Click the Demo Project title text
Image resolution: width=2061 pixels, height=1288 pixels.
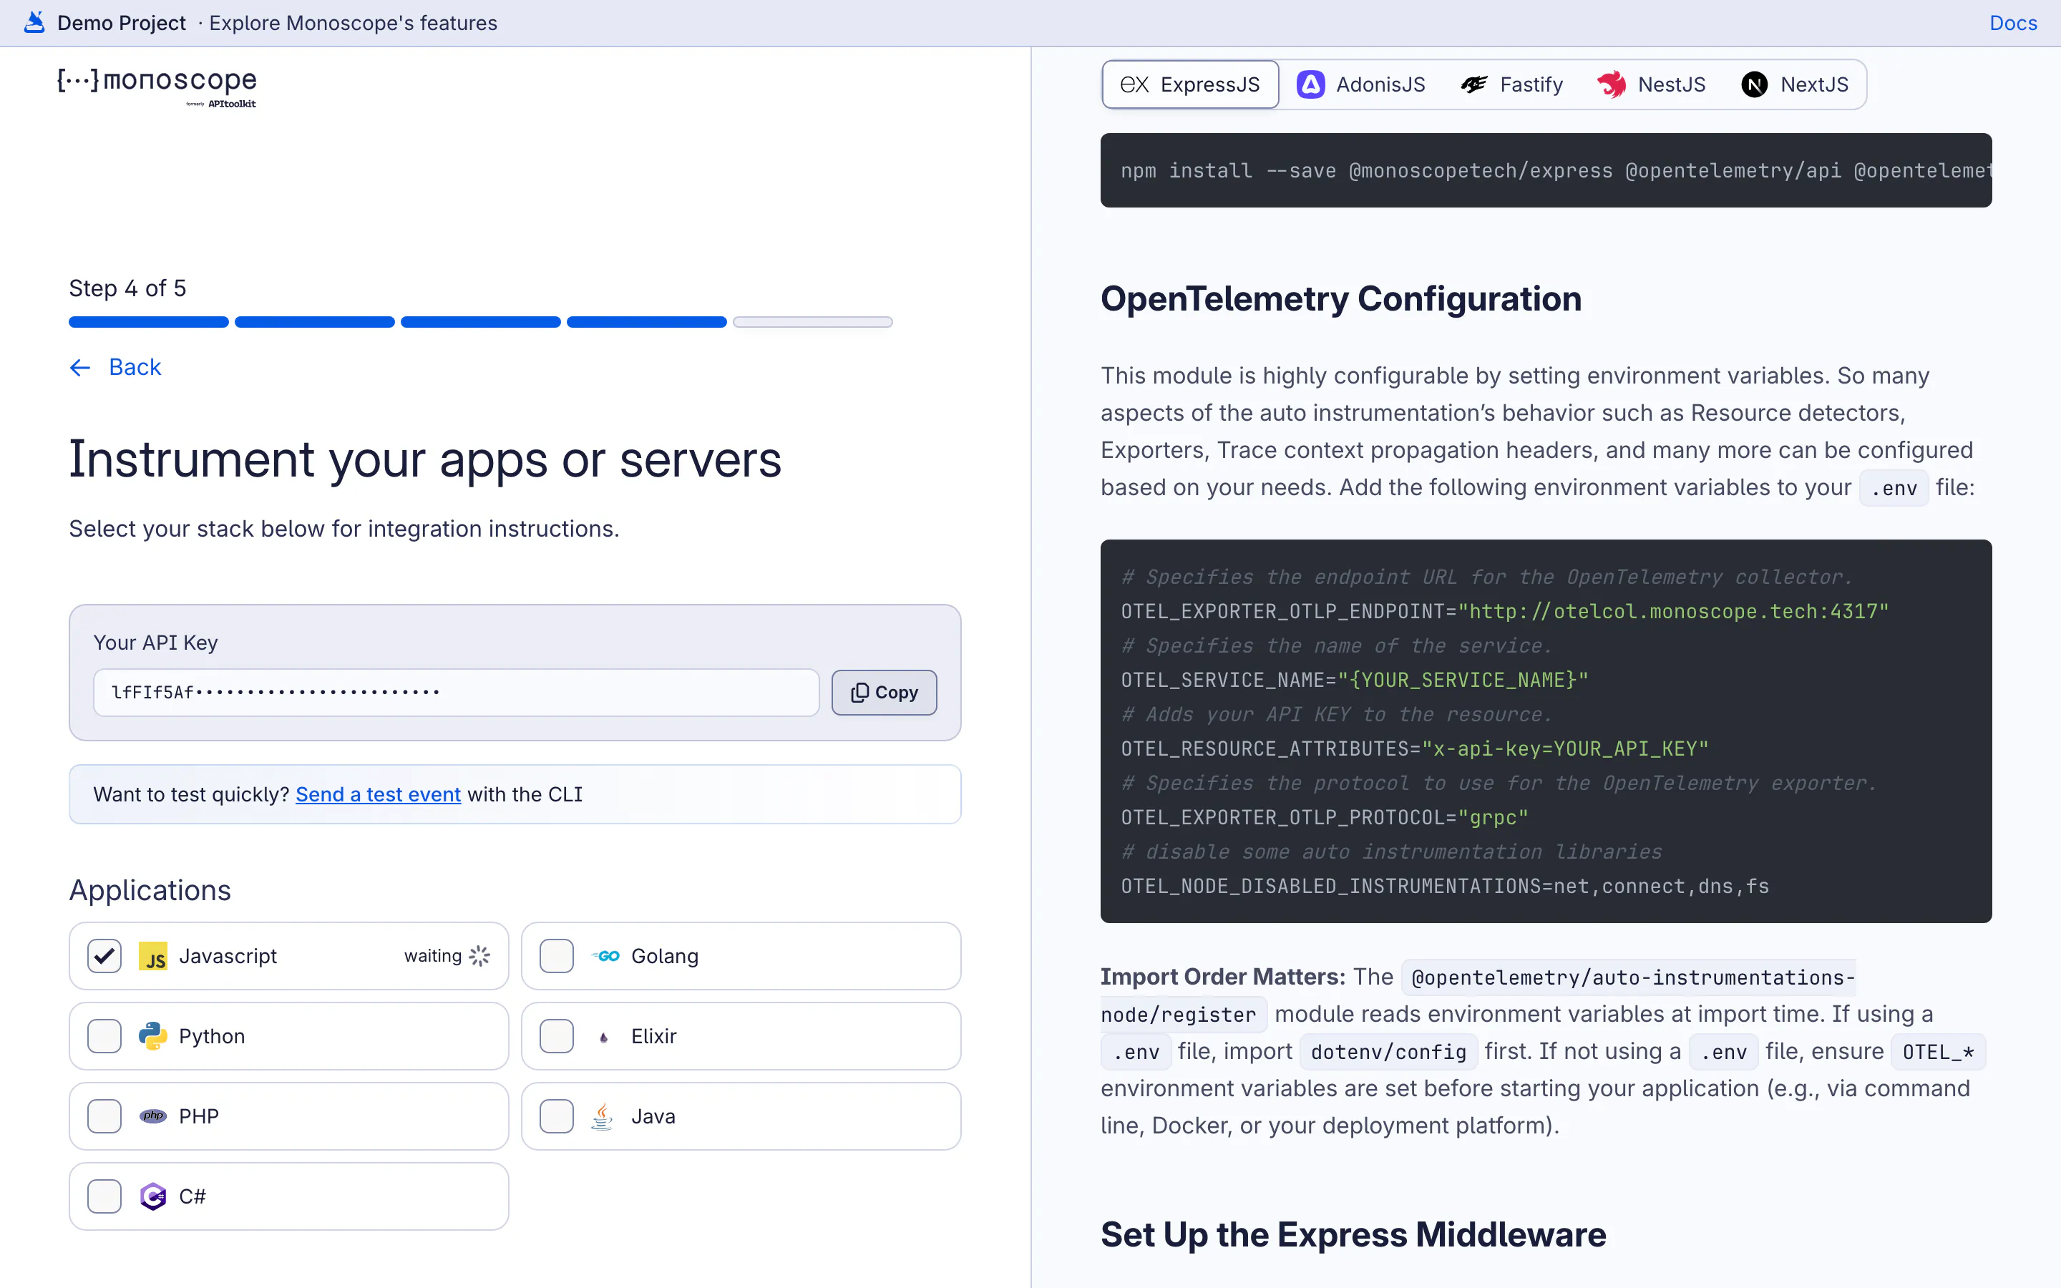tap(121, 23)
